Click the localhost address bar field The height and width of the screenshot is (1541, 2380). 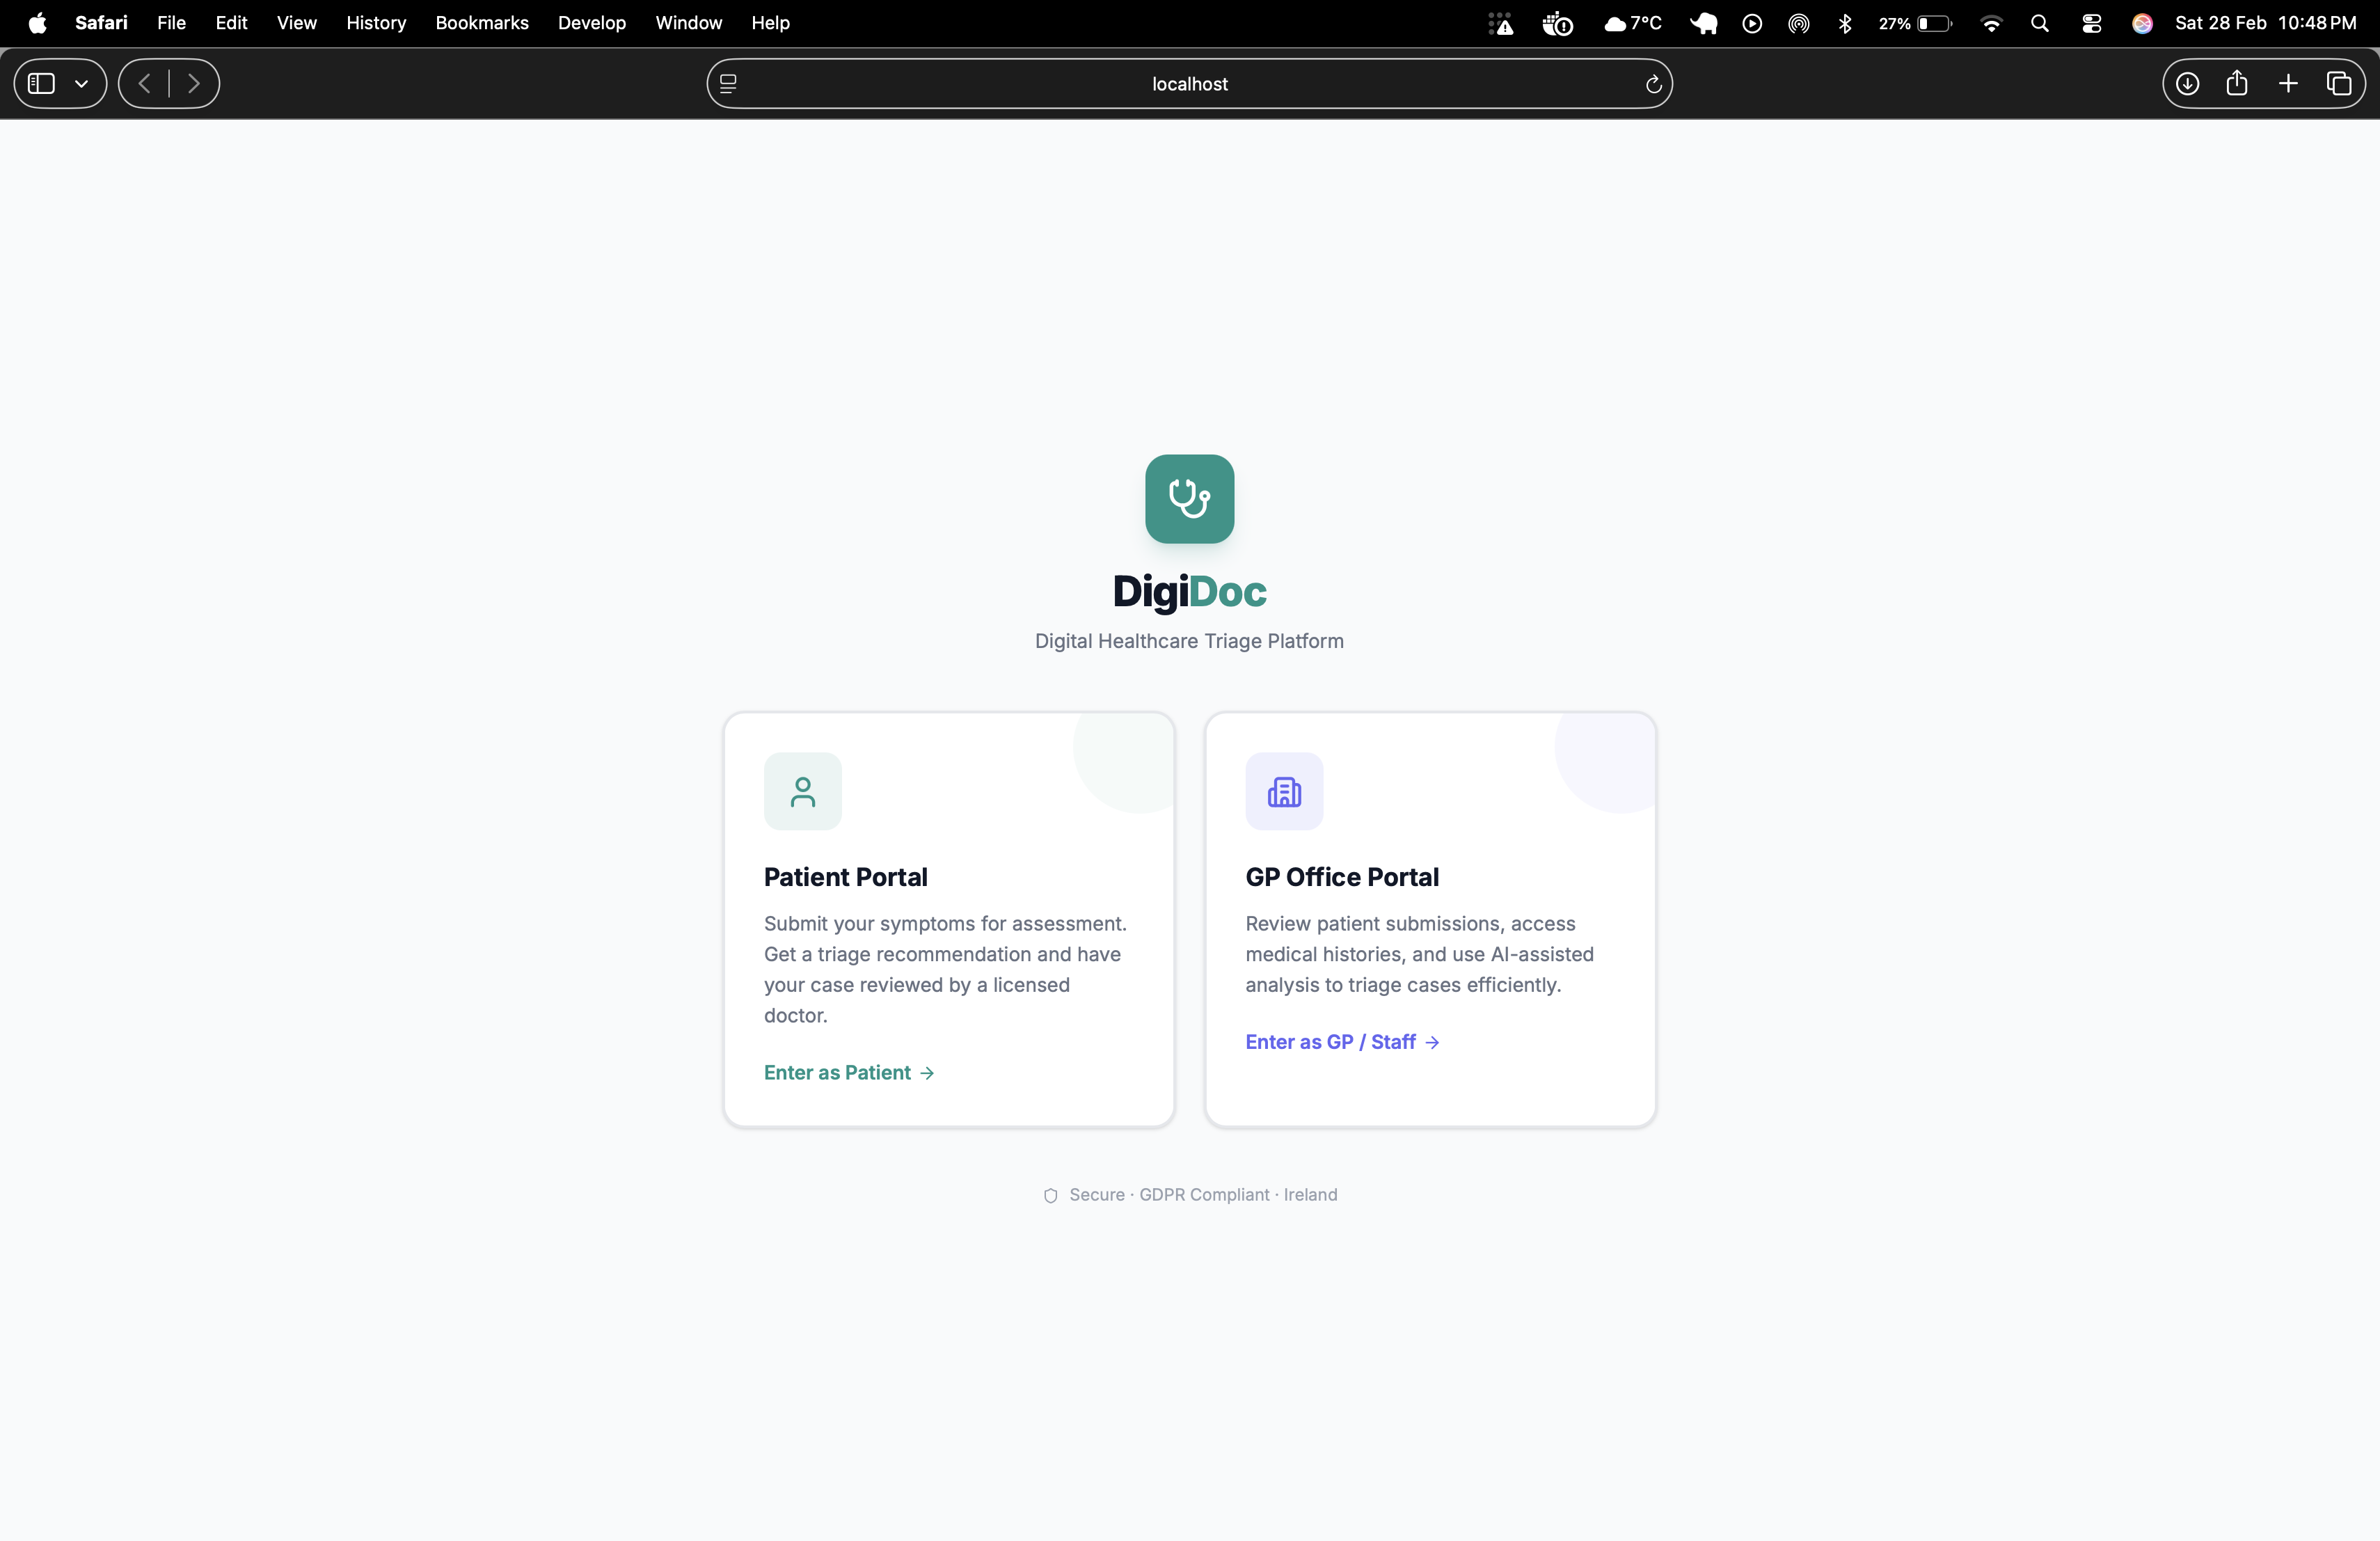[1189, 84]
